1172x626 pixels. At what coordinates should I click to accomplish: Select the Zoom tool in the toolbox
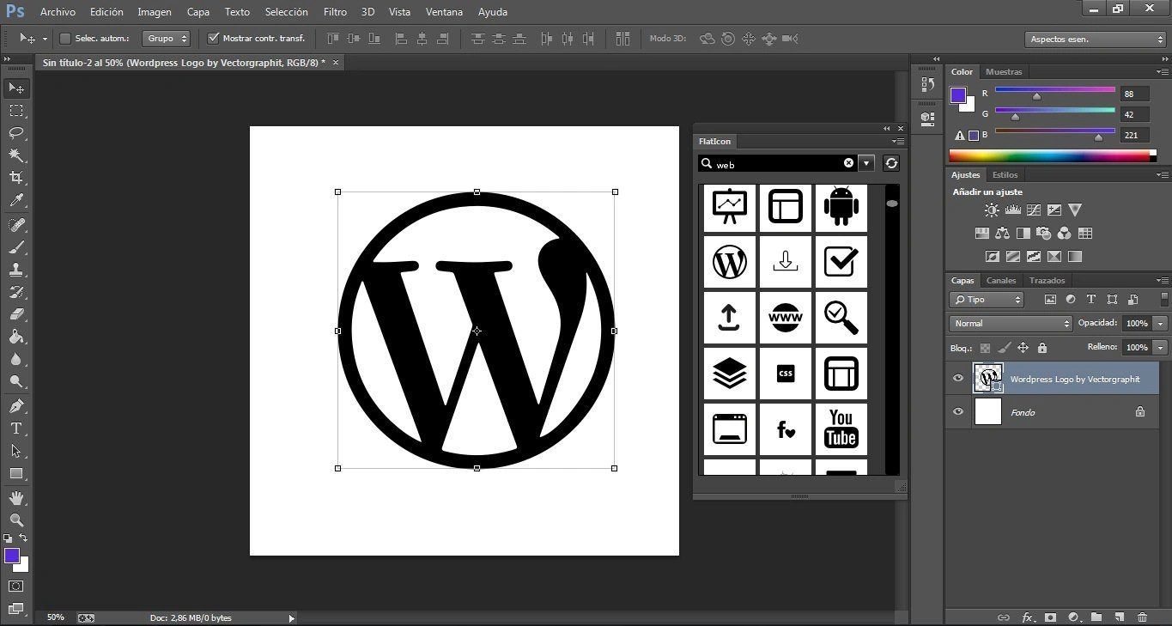click(x=16, y=520)
